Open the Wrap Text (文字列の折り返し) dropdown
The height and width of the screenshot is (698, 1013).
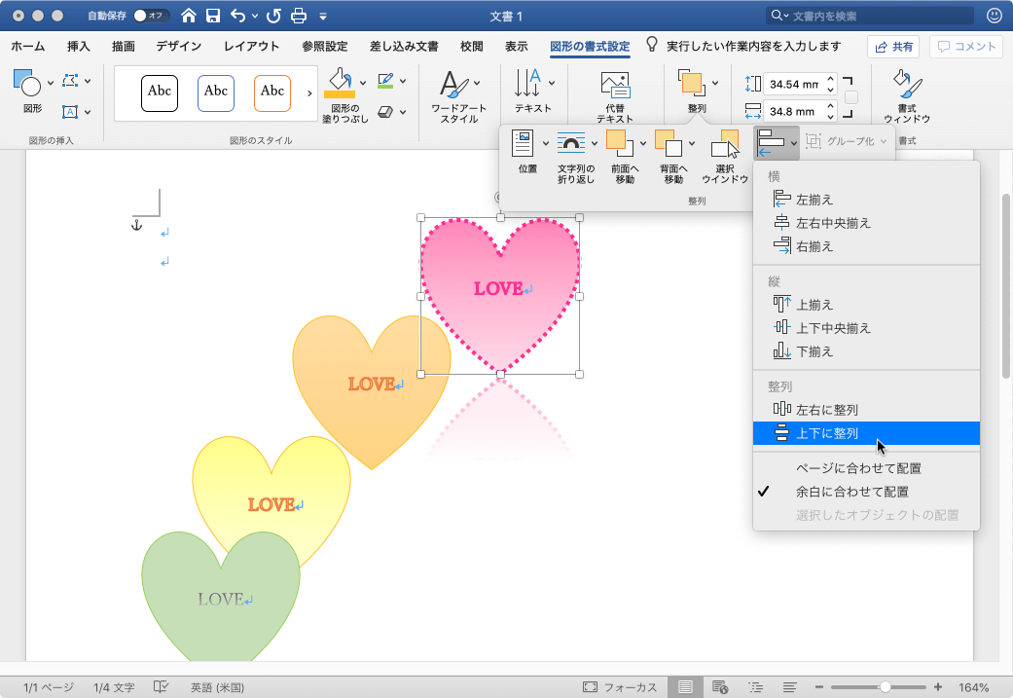click(x=594, y=144)
